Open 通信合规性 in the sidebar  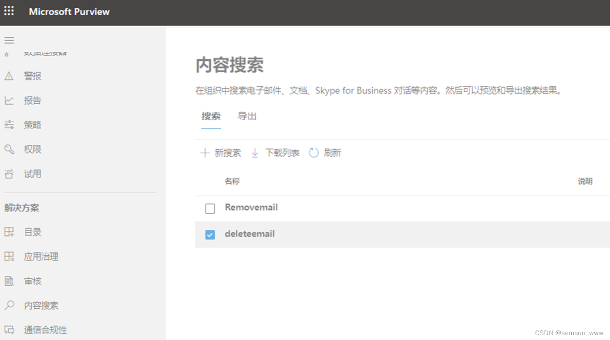[x=45, y=330]
